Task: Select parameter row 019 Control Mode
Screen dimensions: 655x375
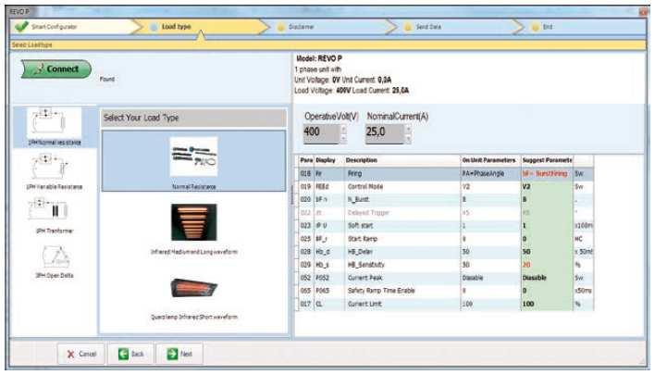Action: point(446,186)
